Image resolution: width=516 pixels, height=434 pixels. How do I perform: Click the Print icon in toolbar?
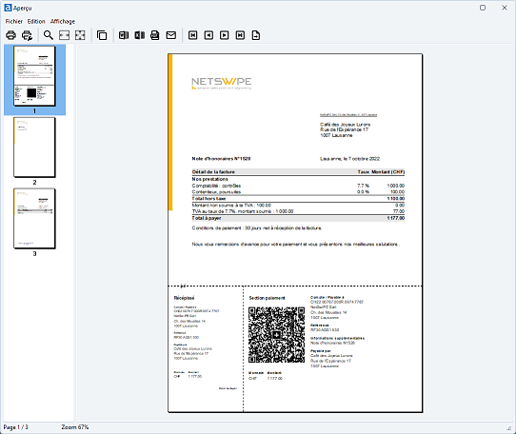(x=10, y=35)
